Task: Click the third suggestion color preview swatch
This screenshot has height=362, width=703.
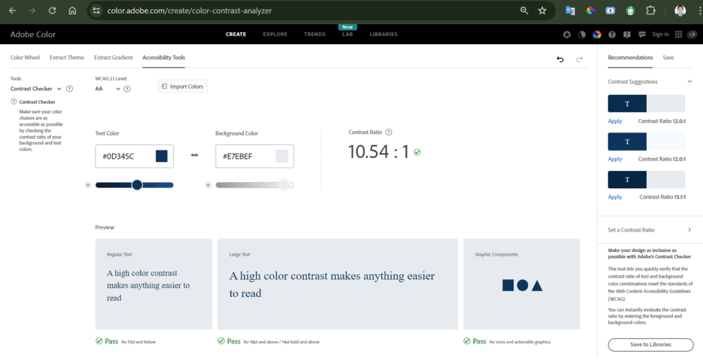Action: tap(647, 179)
